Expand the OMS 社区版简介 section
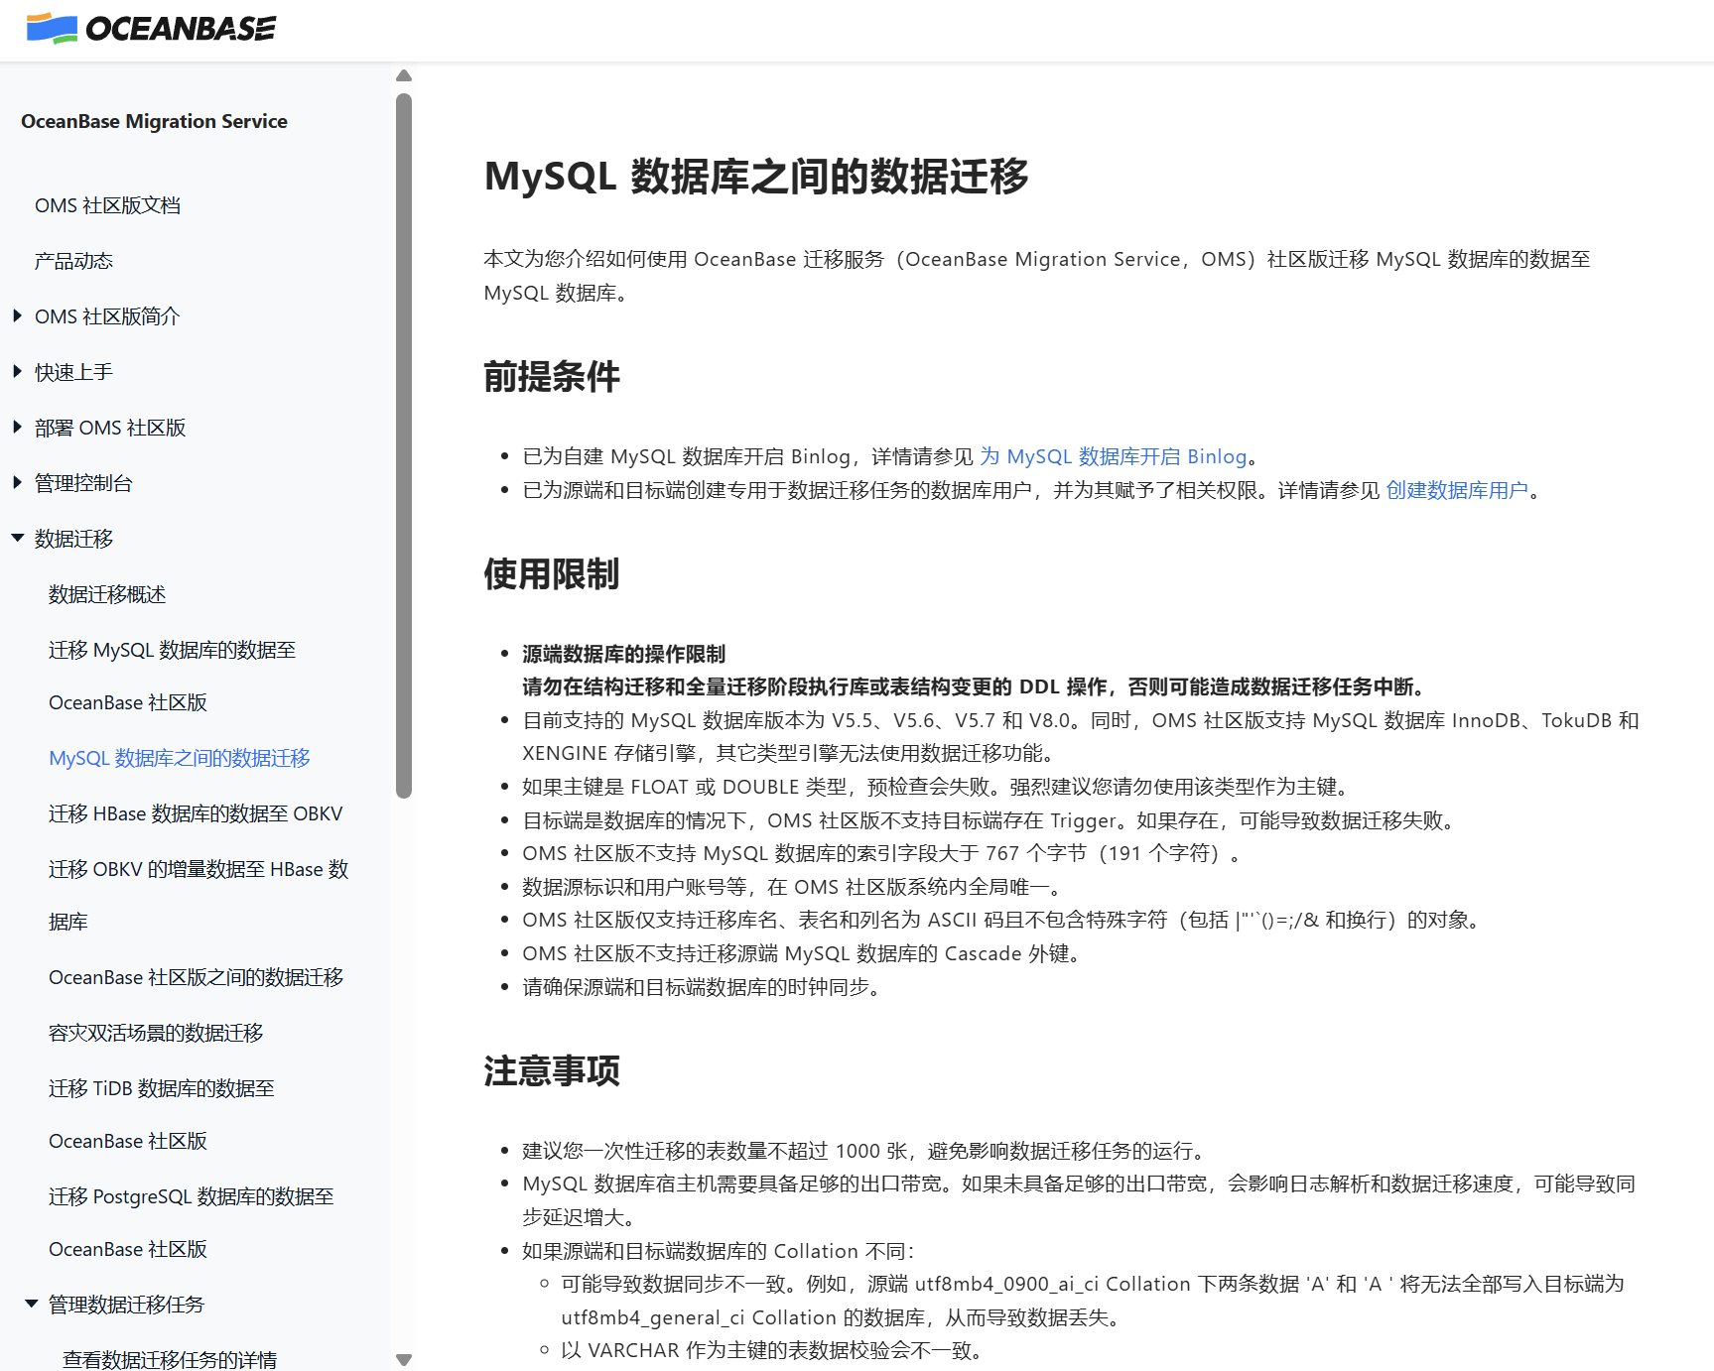The height and width of the screenshot is (1371, 1714). [x=18, y=315]
